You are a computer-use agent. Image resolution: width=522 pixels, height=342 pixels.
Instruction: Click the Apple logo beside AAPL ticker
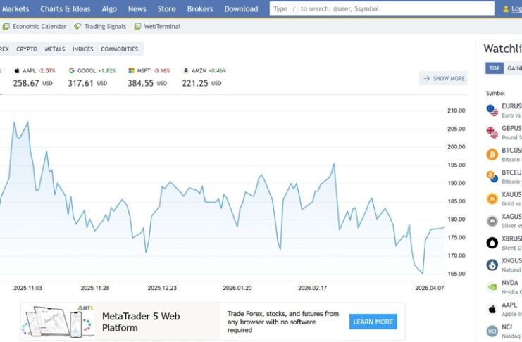pos(17,70)
